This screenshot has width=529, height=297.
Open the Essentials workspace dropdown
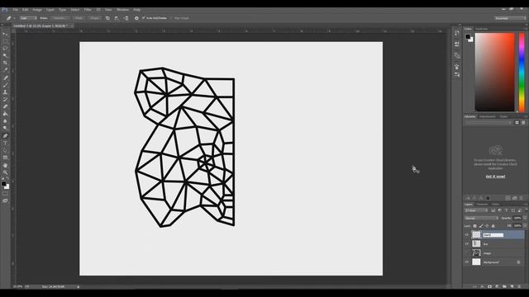click(510, 18)
